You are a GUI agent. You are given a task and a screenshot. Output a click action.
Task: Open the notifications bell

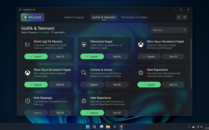(x=179, y=17)
